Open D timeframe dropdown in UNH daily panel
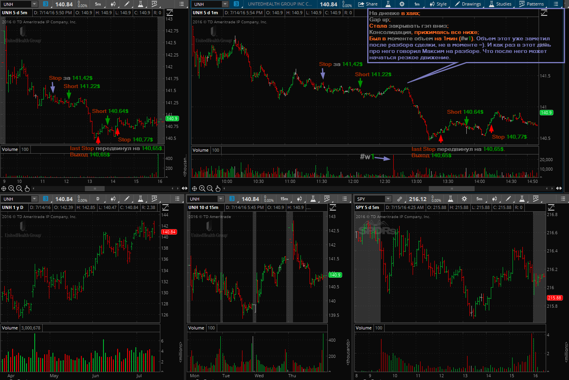The width and height of the screenshot is (569, 380). pyautogui.click(x=98, y=199)
